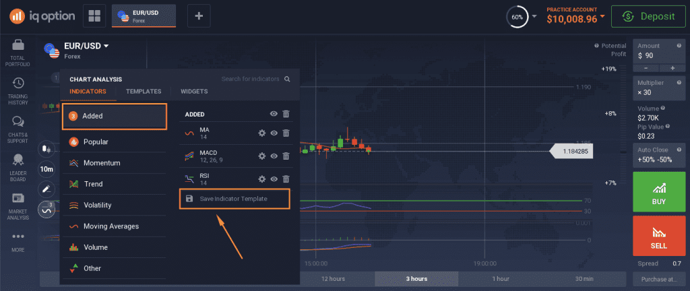Increase amount with plus button
Image resolution: width=690 pixels, height=291 pixels.
click(x=672, y=68)
